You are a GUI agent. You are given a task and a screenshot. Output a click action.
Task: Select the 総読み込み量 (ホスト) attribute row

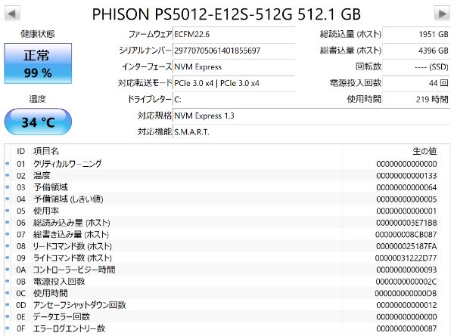pos(222,223)
